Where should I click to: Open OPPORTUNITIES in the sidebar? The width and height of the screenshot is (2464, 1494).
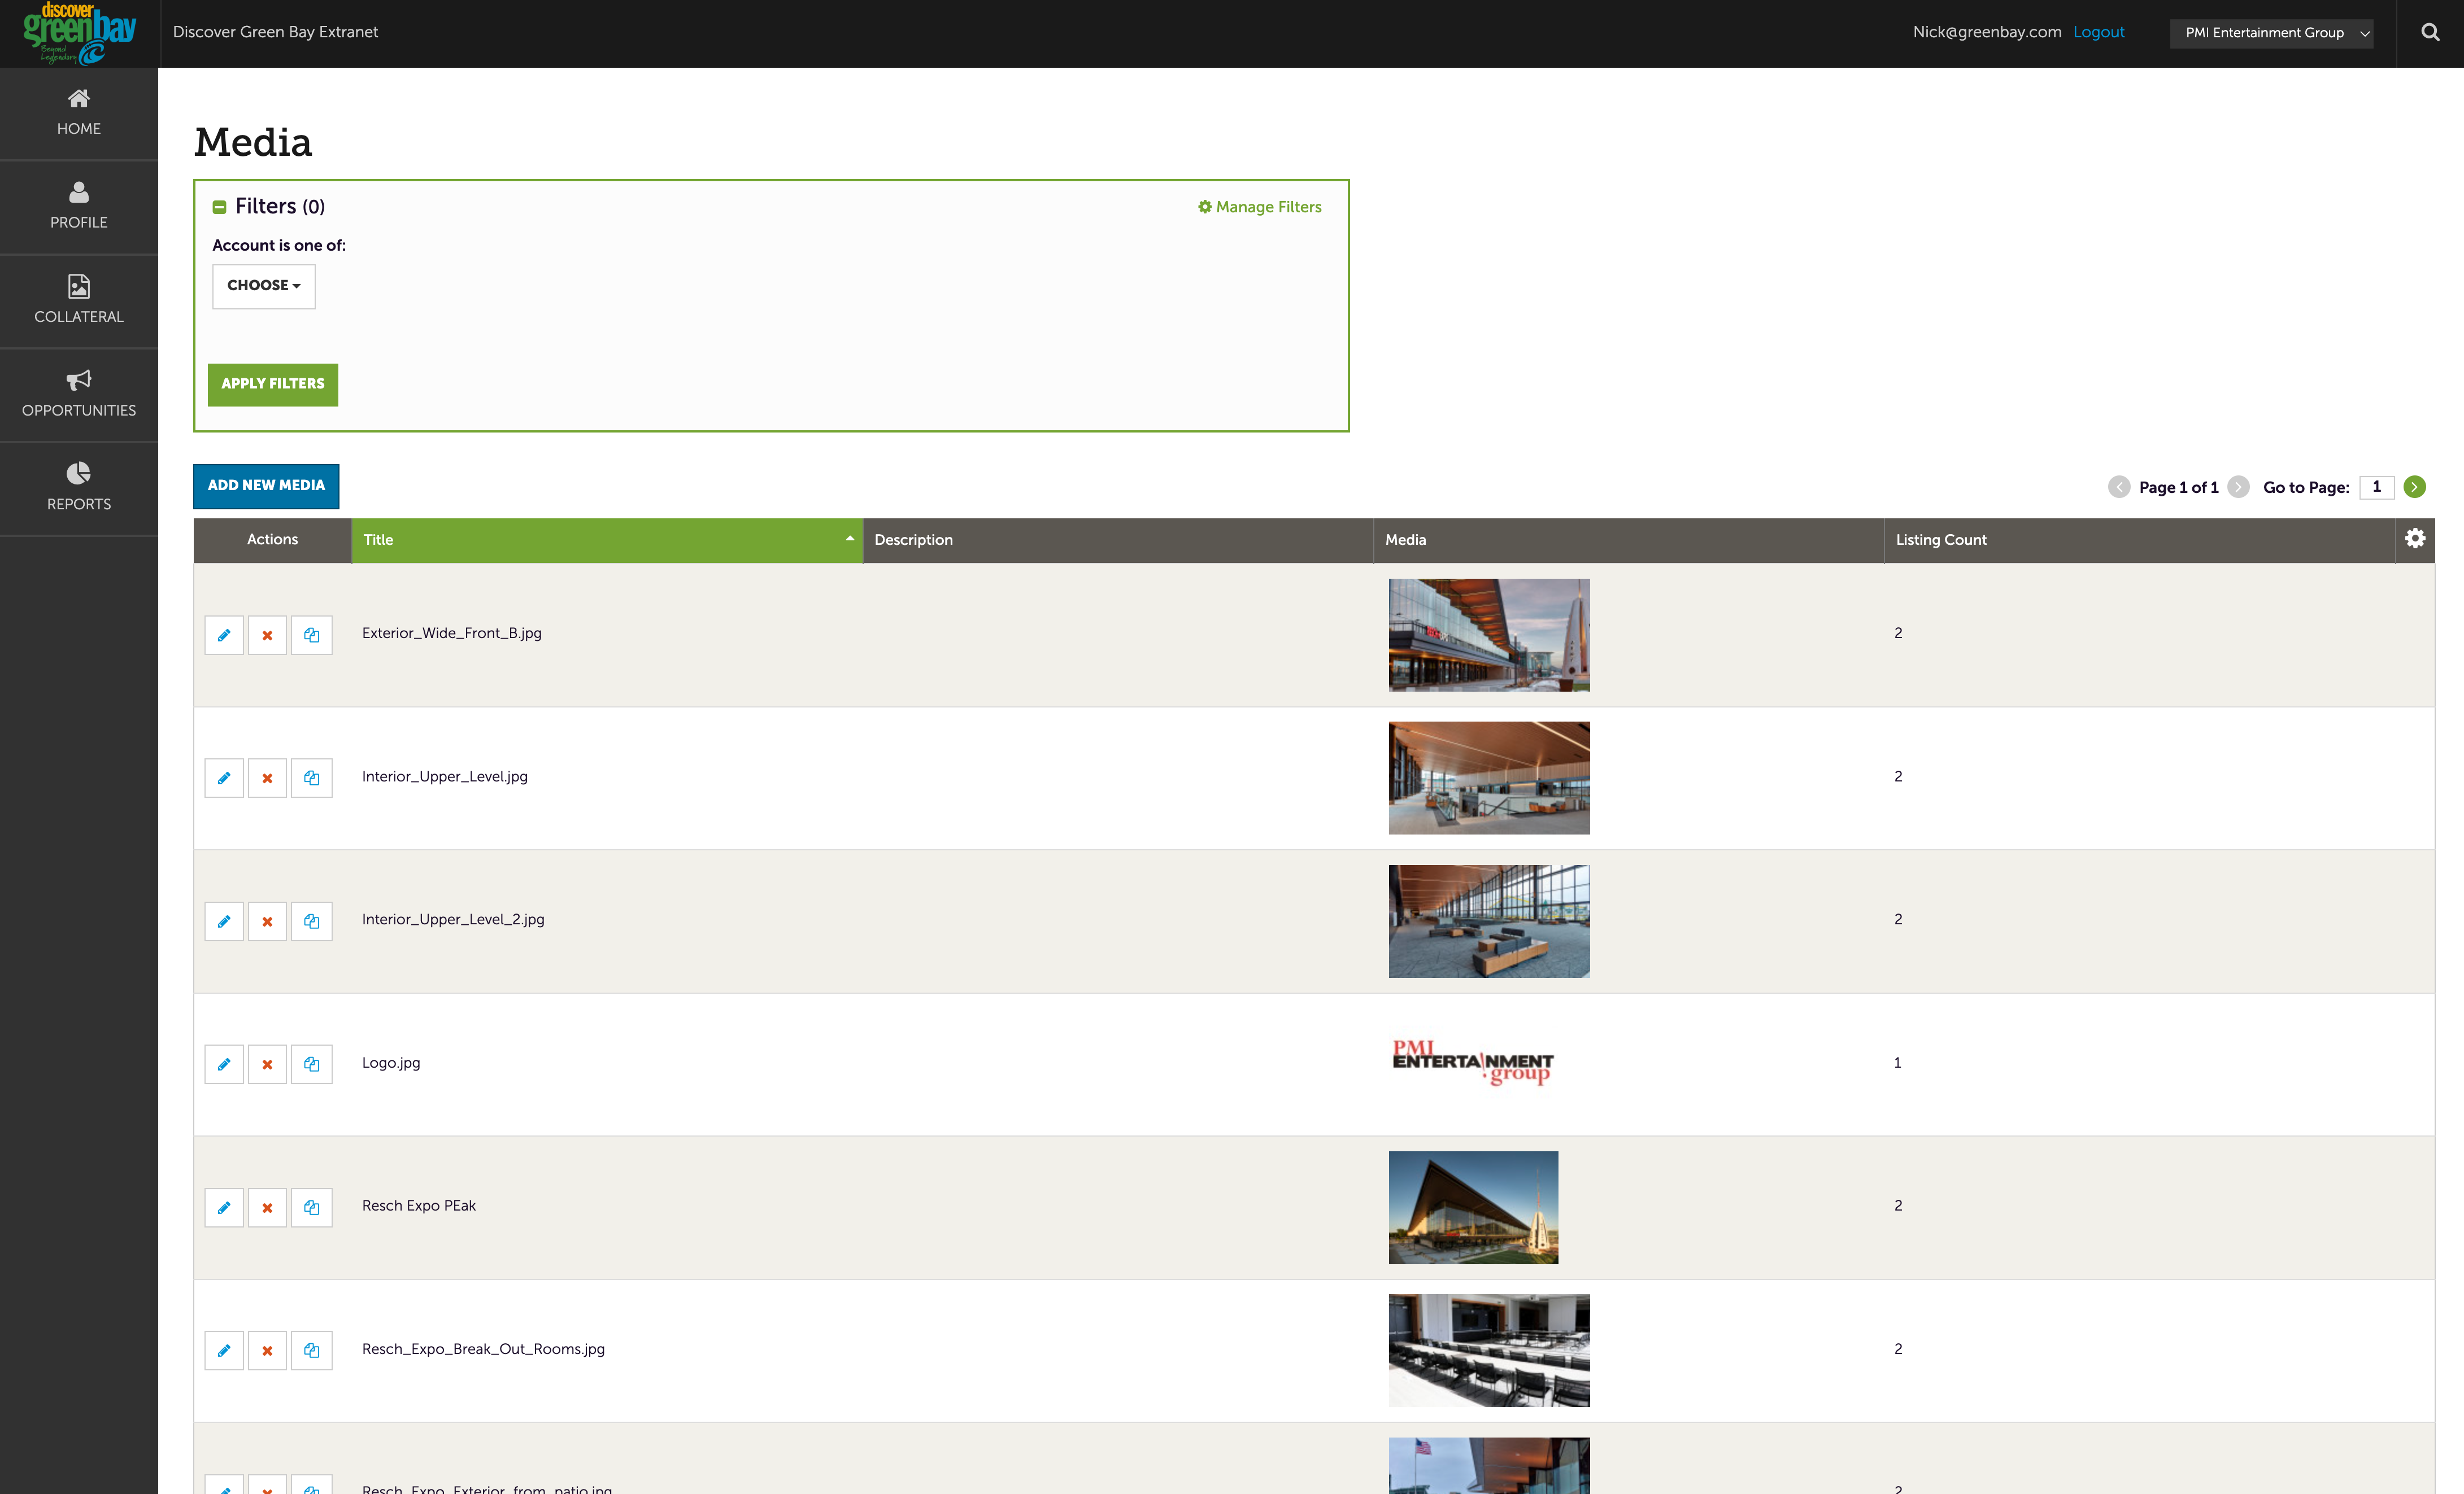click(79, 395)
